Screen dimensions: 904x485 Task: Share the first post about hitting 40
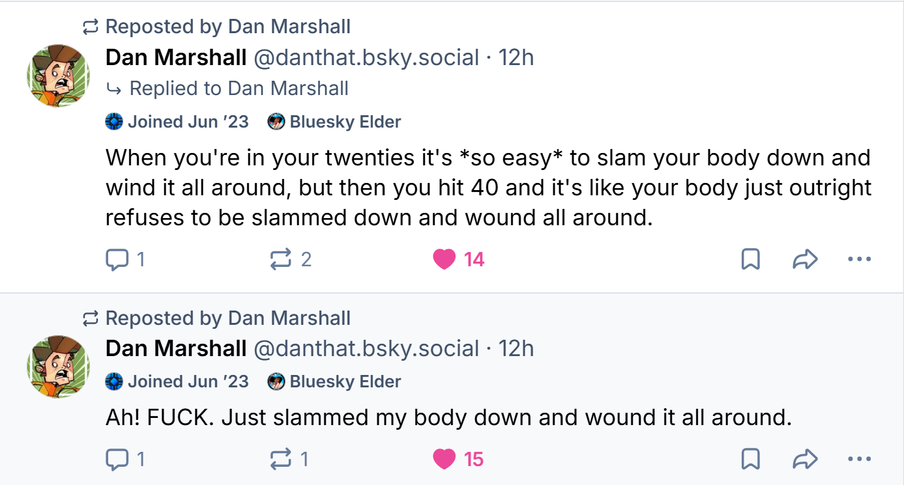click(805, 260)
